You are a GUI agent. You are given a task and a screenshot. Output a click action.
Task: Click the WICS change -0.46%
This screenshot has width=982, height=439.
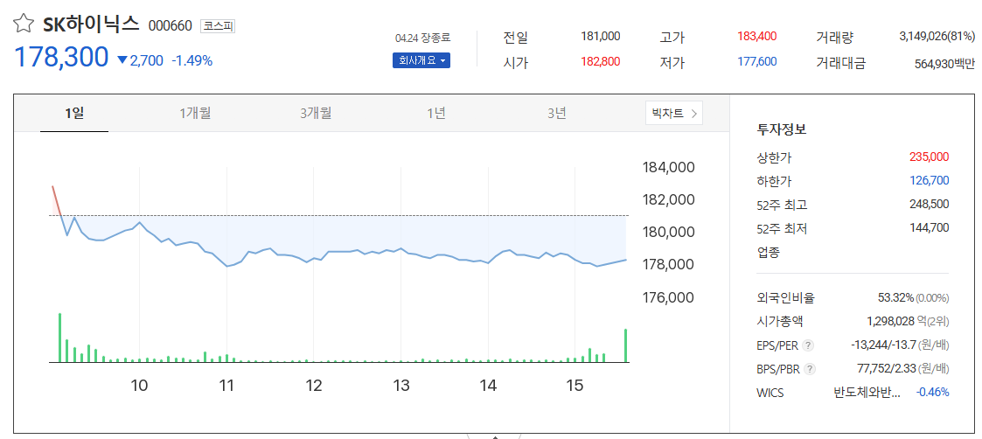[932, 393]
